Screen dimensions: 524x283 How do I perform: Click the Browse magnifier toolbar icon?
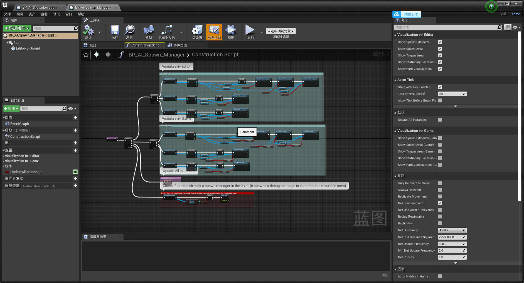point(129,32)
